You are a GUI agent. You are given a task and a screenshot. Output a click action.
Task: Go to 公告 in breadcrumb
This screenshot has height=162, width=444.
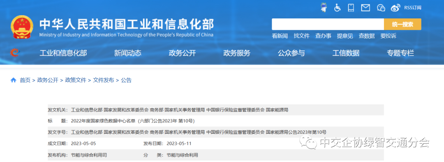(x=126, y=80)
